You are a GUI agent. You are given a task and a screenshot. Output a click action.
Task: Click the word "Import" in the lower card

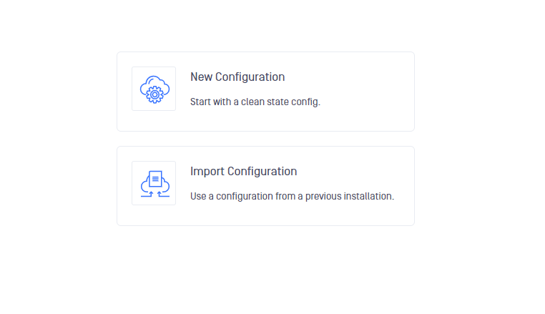[x=207, y=172]
